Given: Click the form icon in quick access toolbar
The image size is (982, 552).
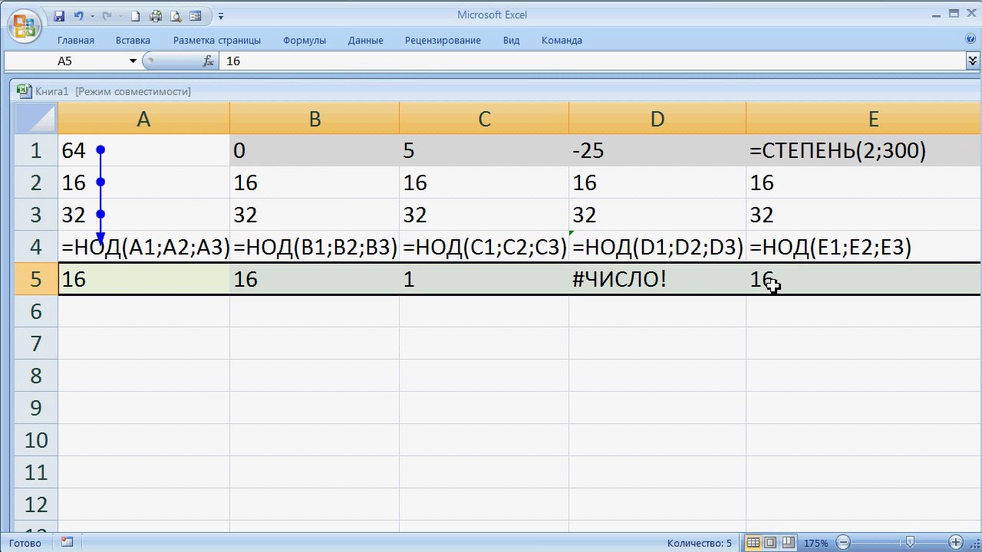Looking at the screenshot, I should [195, 15].
